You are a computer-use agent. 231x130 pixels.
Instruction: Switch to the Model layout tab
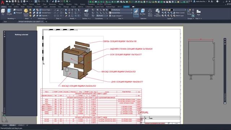pyautogui.click(x=5, y=125)
